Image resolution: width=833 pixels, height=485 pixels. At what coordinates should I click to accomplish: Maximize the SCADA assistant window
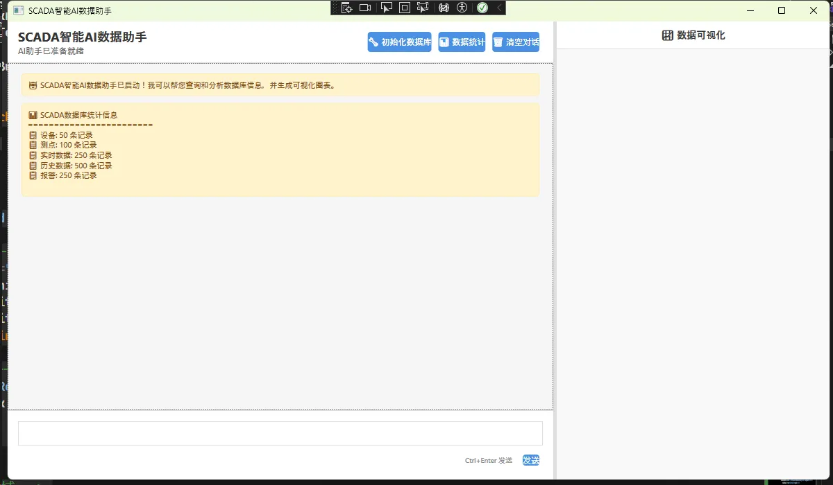pyautogui.click(x=782, y=10)
